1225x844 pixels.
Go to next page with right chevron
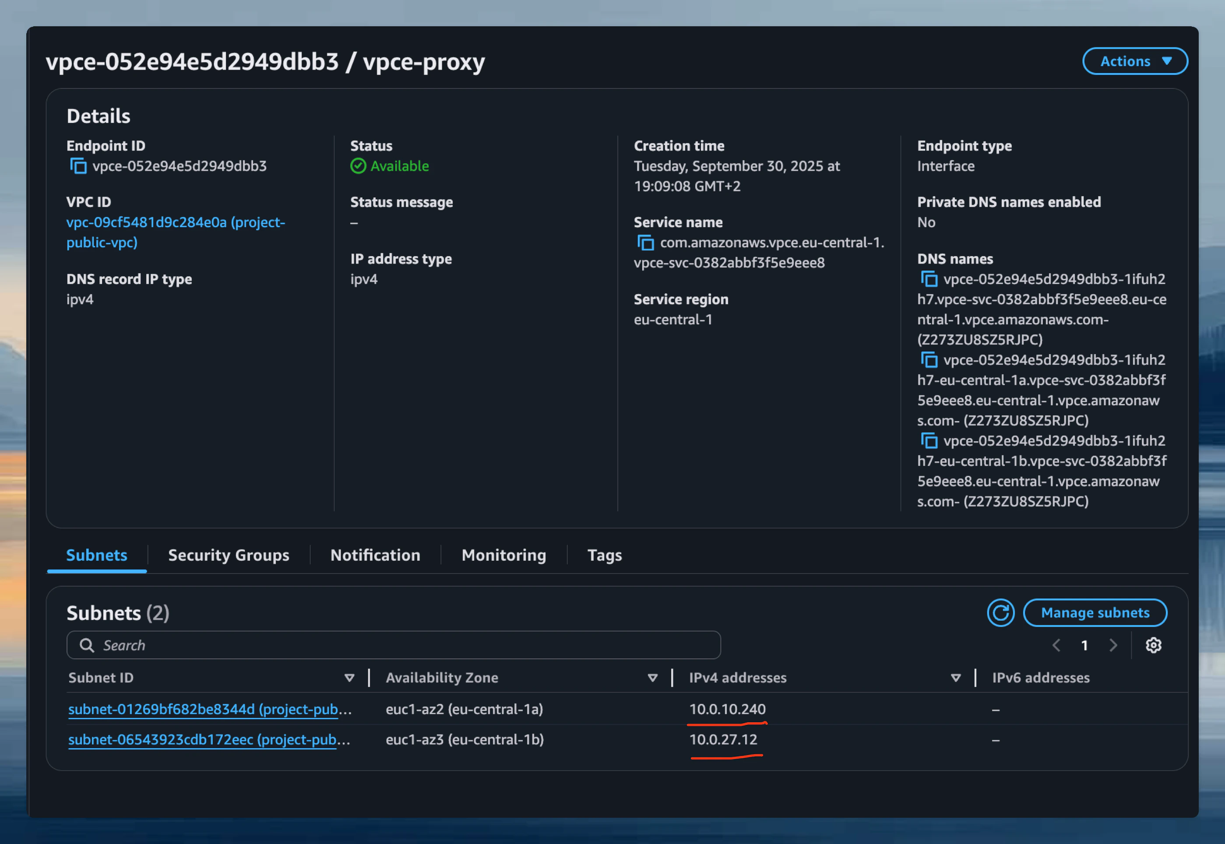point(1113,645)
